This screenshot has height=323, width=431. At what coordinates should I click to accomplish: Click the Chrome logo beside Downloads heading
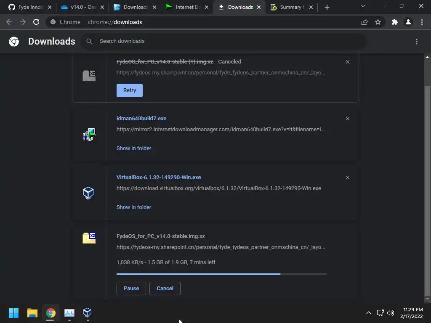point(14,42)
